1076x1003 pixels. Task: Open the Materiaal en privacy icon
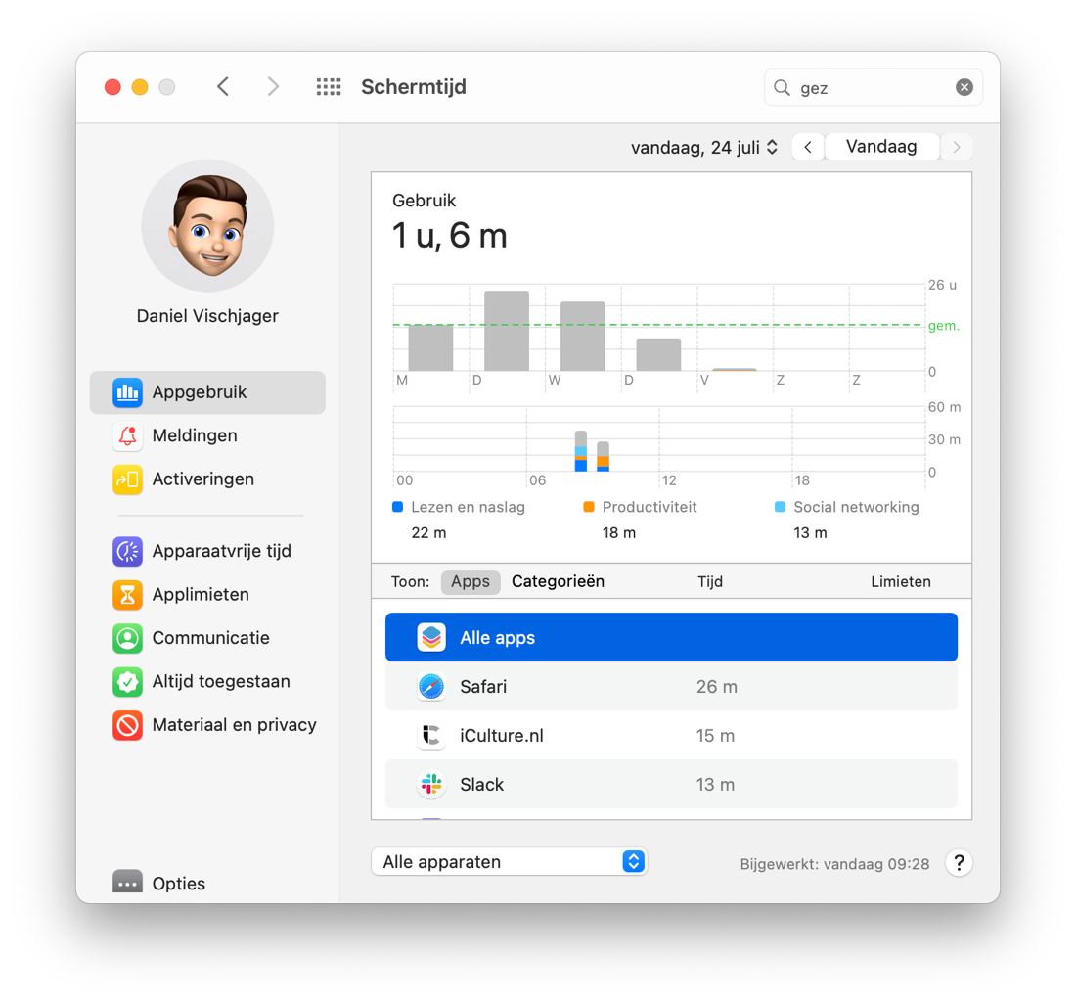click(x=127, y=725)
